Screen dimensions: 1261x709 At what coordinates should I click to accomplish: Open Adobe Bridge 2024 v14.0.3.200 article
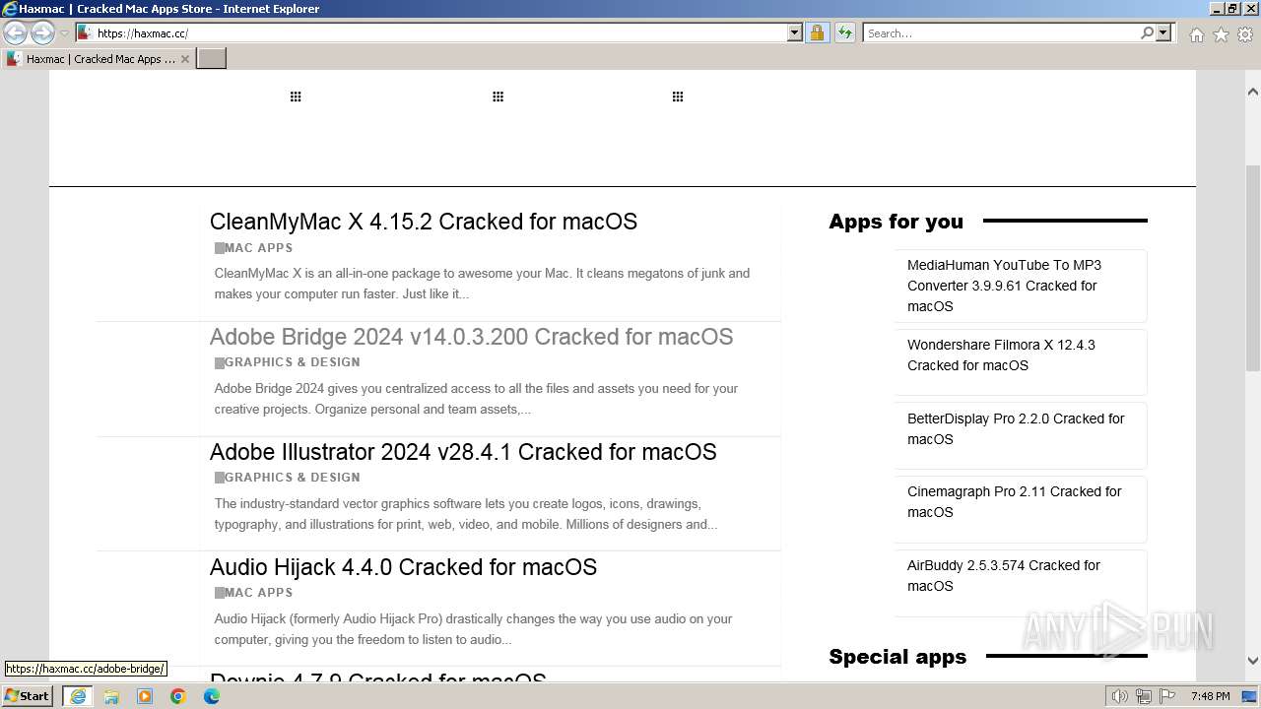pyautogui.click(x=471, y=337)
